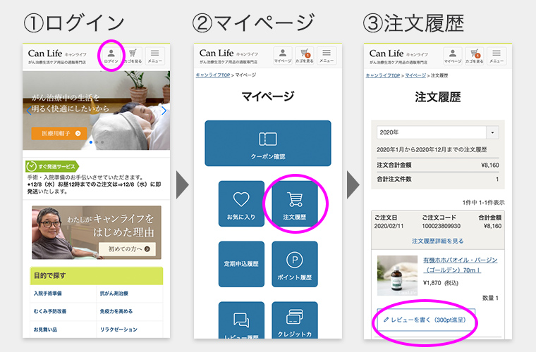The width and height of the screenshot is (536, 352).
Task: Click the price ¥1,870 (税込)
Action: [x=441, y=283]
